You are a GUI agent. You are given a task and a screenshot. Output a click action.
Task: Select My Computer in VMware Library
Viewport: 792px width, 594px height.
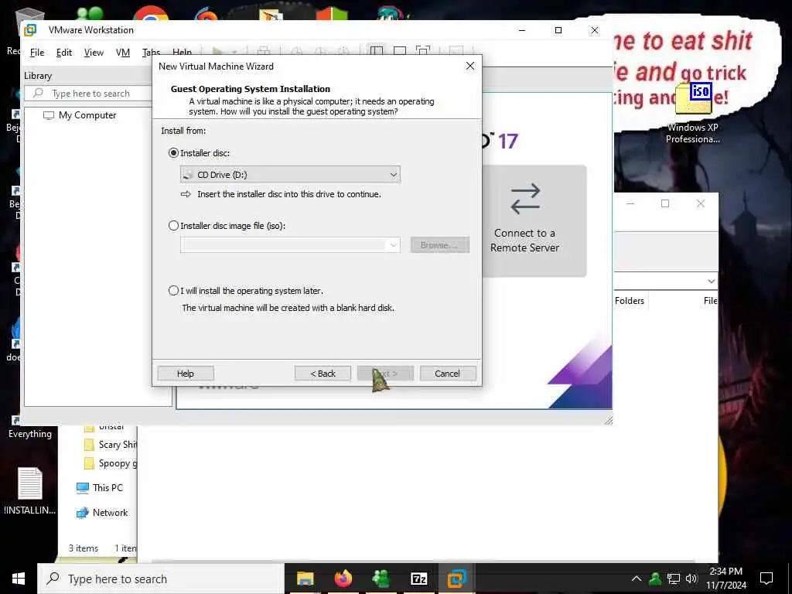pos(87,115)
